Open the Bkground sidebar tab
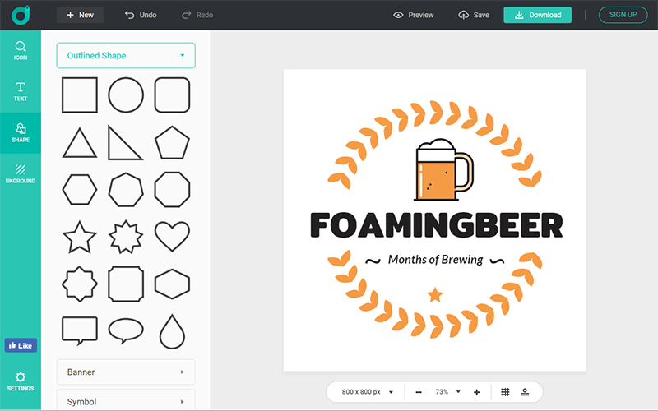 21,173
